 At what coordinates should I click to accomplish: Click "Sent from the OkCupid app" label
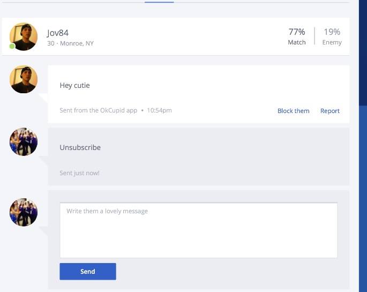(99, 110)
